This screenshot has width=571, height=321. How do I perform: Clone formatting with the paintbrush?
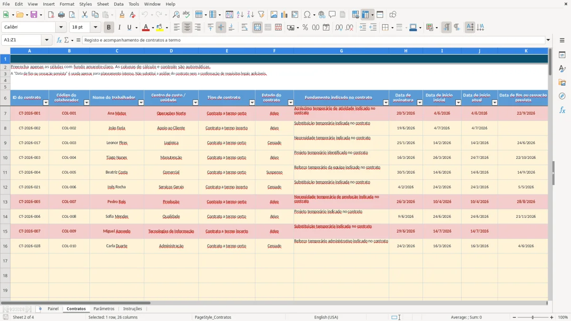pos(122,15)
